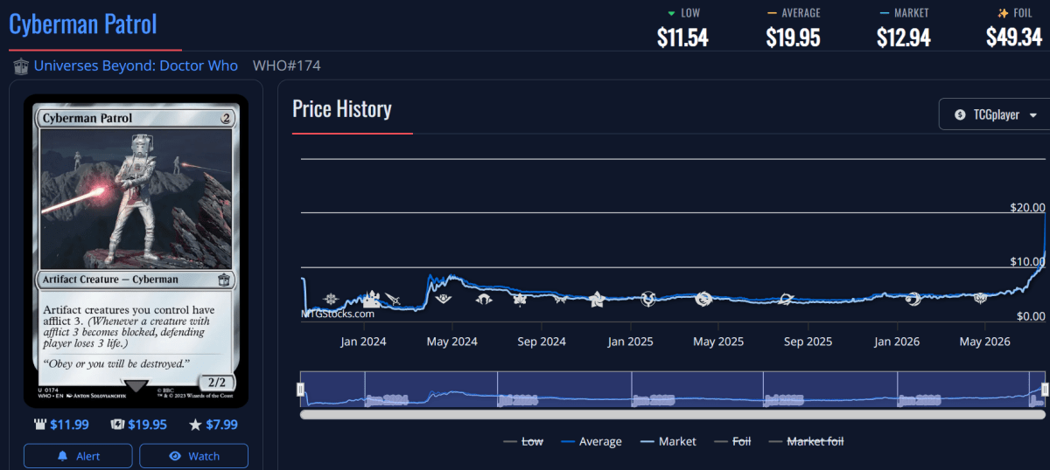
Task: Click the Sep 2025 x-axis label
Action: pos(807,342)
